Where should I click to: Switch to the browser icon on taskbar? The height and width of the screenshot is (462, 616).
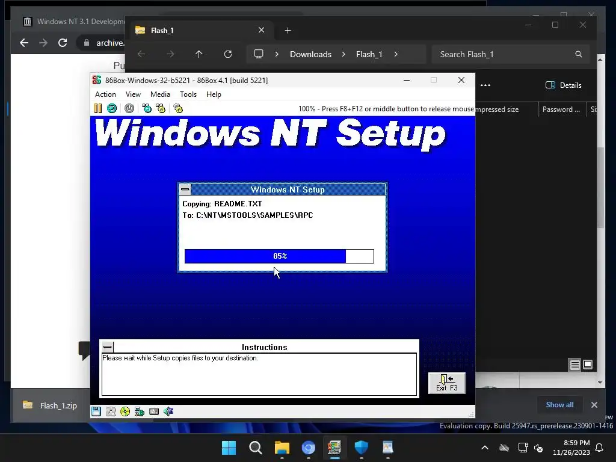click(x=309, y=448)
